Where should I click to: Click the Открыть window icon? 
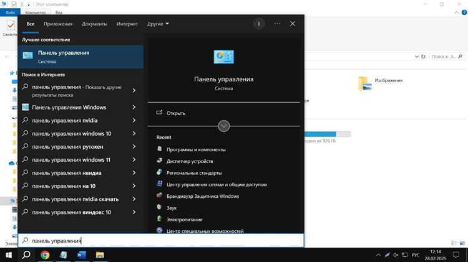click(x=159, y=113)
